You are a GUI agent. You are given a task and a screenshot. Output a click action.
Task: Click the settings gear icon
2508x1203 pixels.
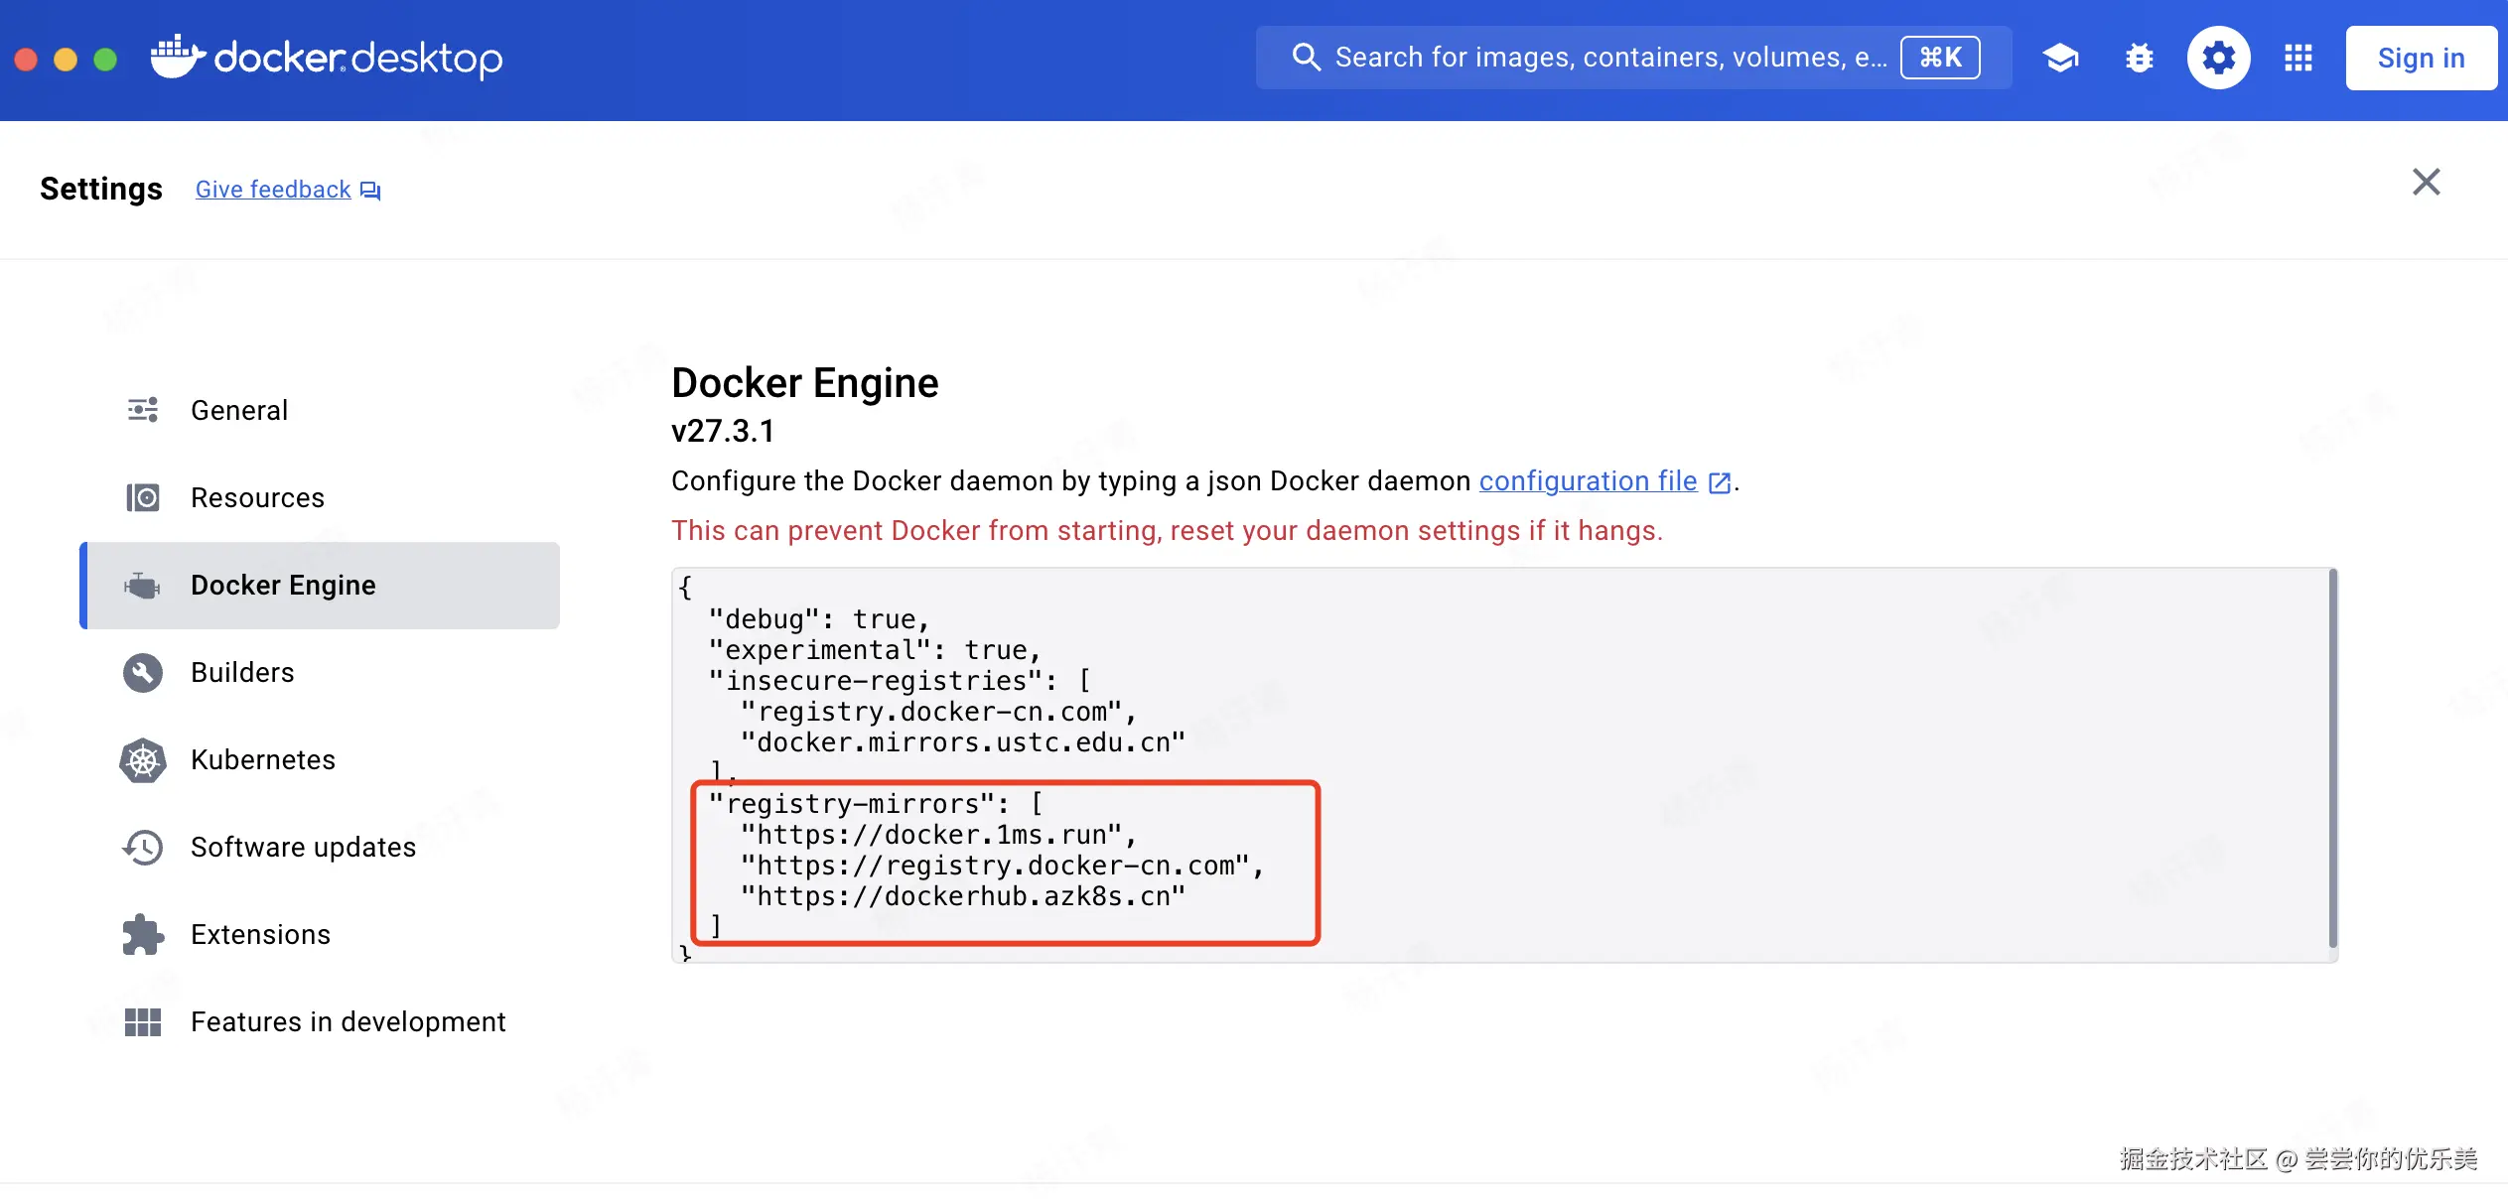click(2218, 58)
